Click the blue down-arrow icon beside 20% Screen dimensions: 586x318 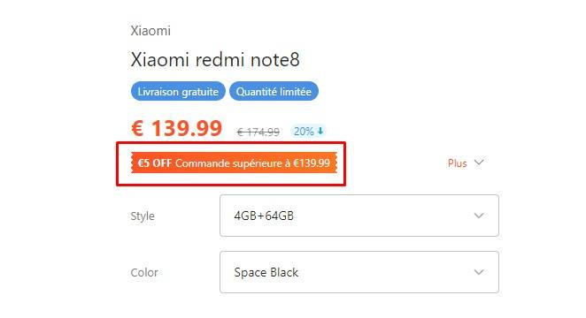click(320, 131)
